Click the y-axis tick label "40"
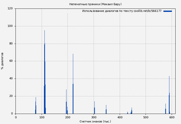 11,79
